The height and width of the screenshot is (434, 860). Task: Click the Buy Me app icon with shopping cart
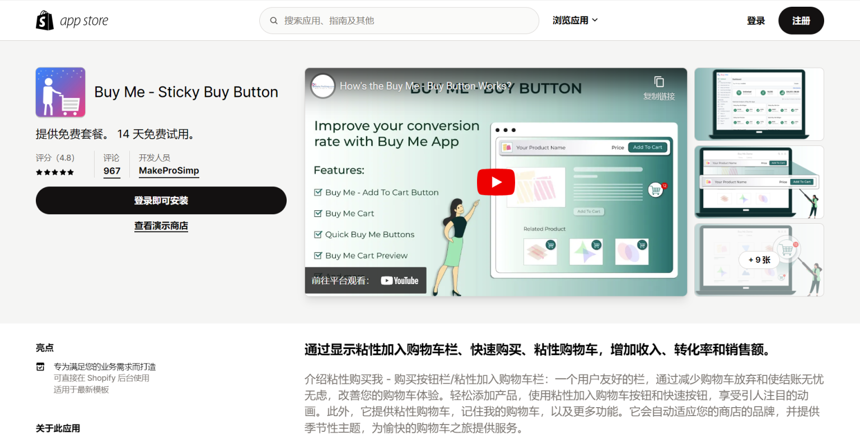60,91
